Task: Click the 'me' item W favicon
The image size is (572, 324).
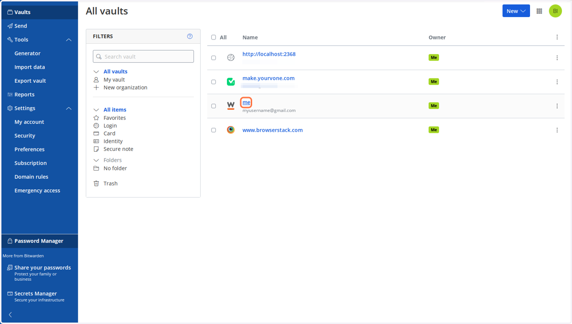Action: (231, 106)
